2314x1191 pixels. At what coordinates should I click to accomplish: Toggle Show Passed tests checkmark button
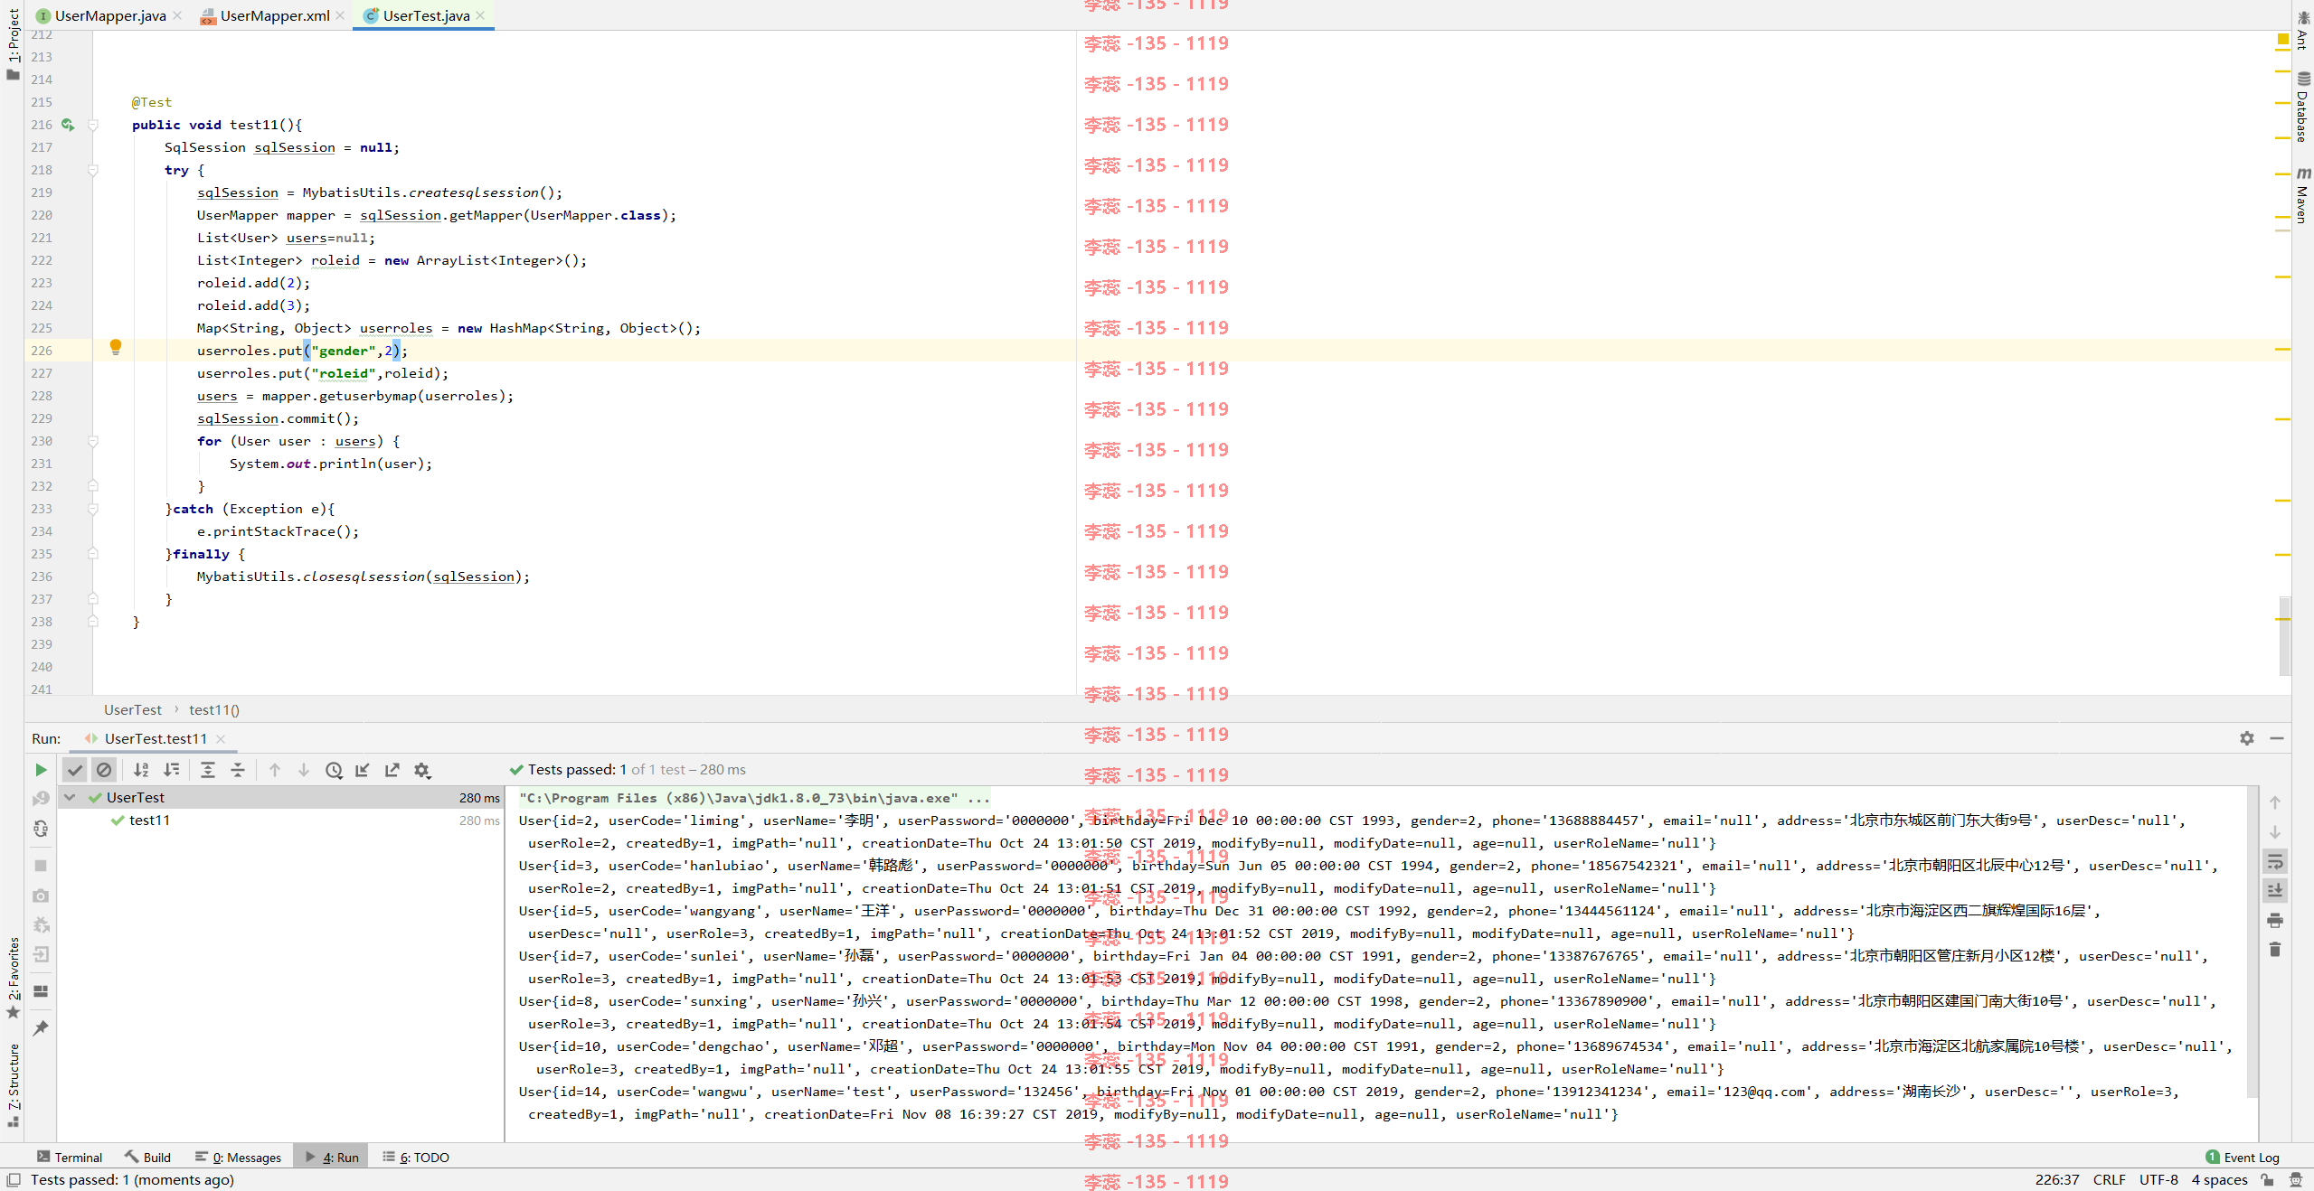click(x=75, y=770)
